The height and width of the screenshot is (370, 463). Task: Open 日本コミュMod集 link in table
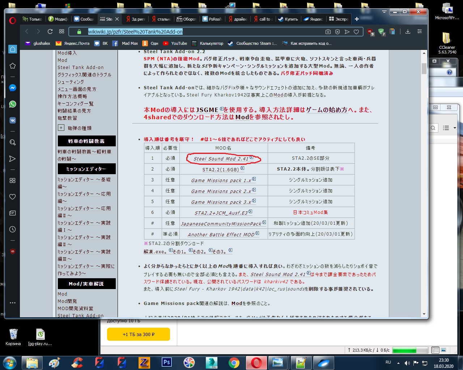[x=311, y=212]
